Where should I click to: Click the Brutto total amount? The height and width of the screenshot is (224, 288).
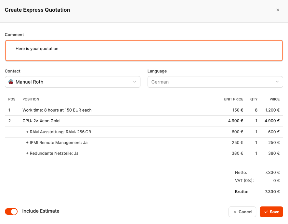pyautogui.click(x=272, y=192)
